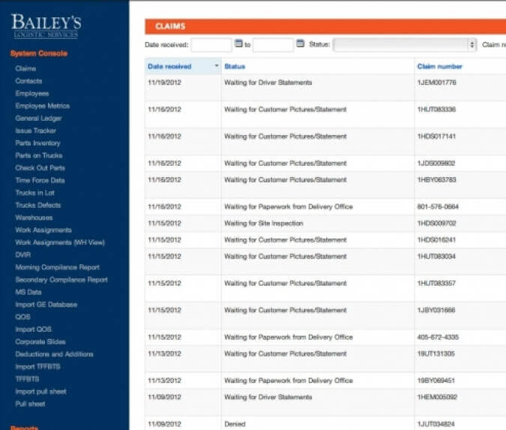This screenshot has width=506, height=430.
Task: Click the Bailey's Logistic Services logo
Action: (x=46, y=26)
